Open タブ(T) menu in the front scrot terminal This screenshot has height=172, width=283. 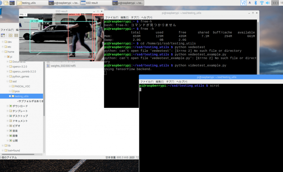click(170, 82)
